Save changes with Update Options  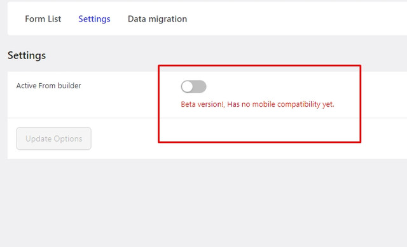[53, 138]
